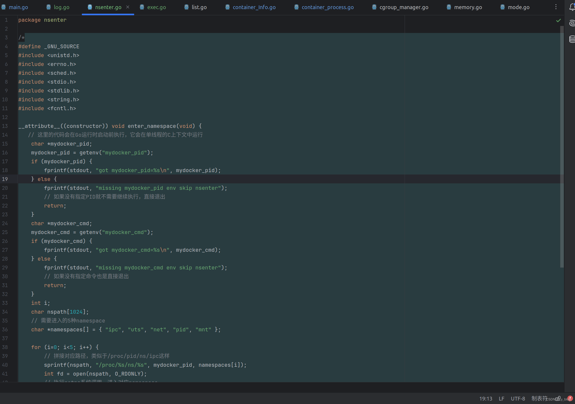Screen dimensions: 575x404
Task: Click 'int i;' on line 33
Action: (41, 303)
